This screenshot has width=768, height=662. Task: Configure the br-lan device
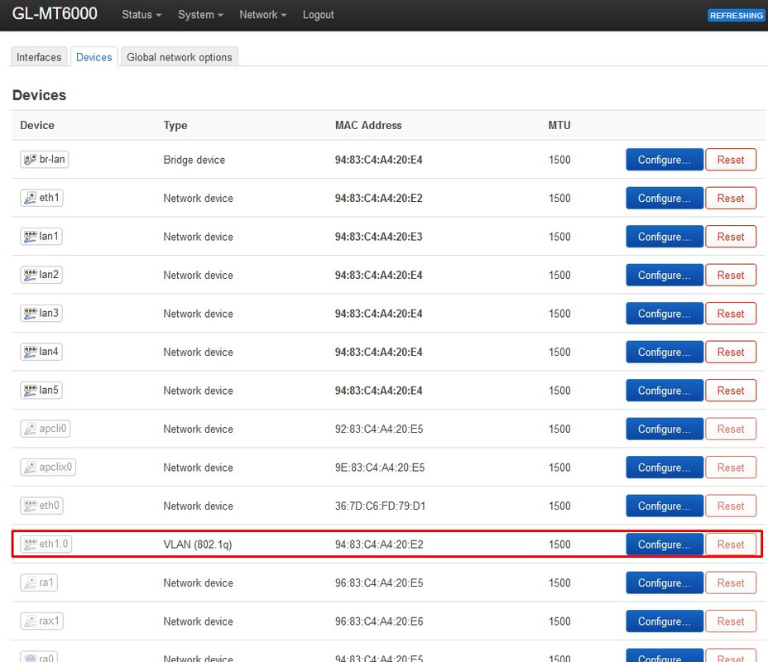point(665,160)
